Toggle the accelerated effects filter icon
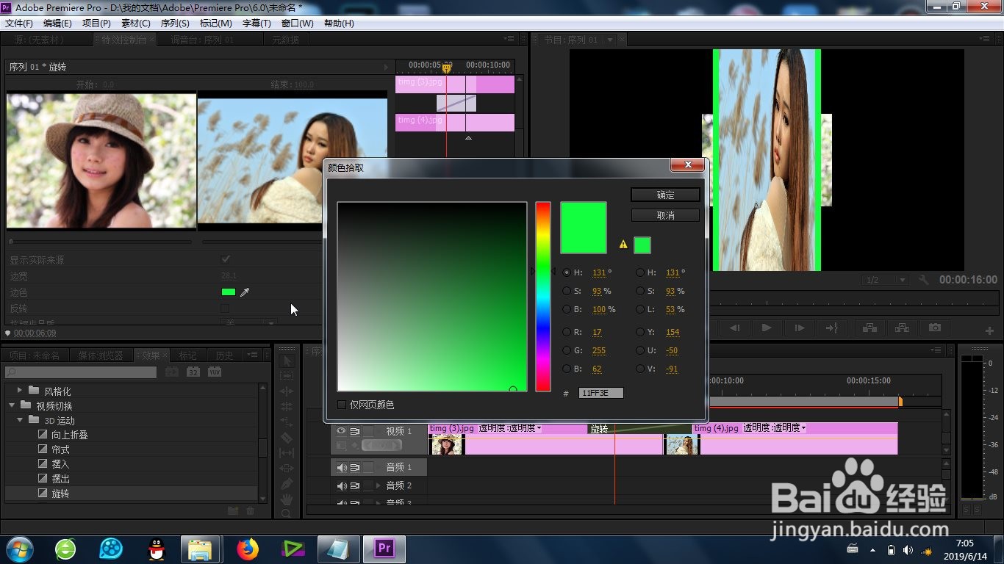The height and width of the screenshot is (564, 1004). click(x=171, y=372)
